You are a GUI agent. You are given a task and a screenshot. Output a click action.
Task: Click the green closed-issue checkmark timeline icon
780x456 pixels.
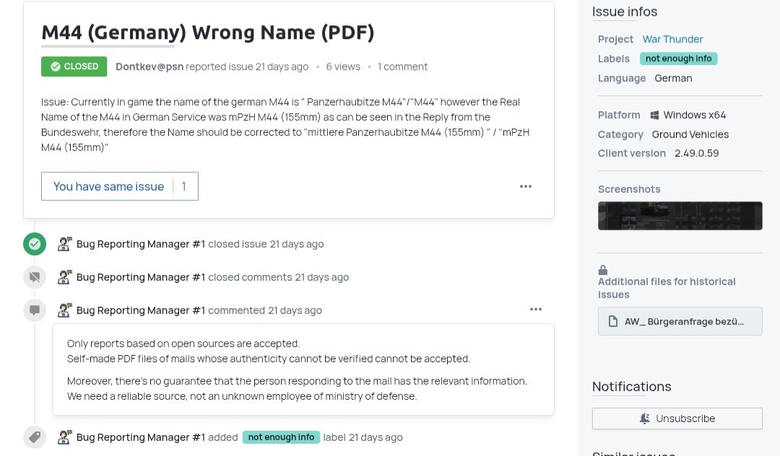click(x=35, y=244)
